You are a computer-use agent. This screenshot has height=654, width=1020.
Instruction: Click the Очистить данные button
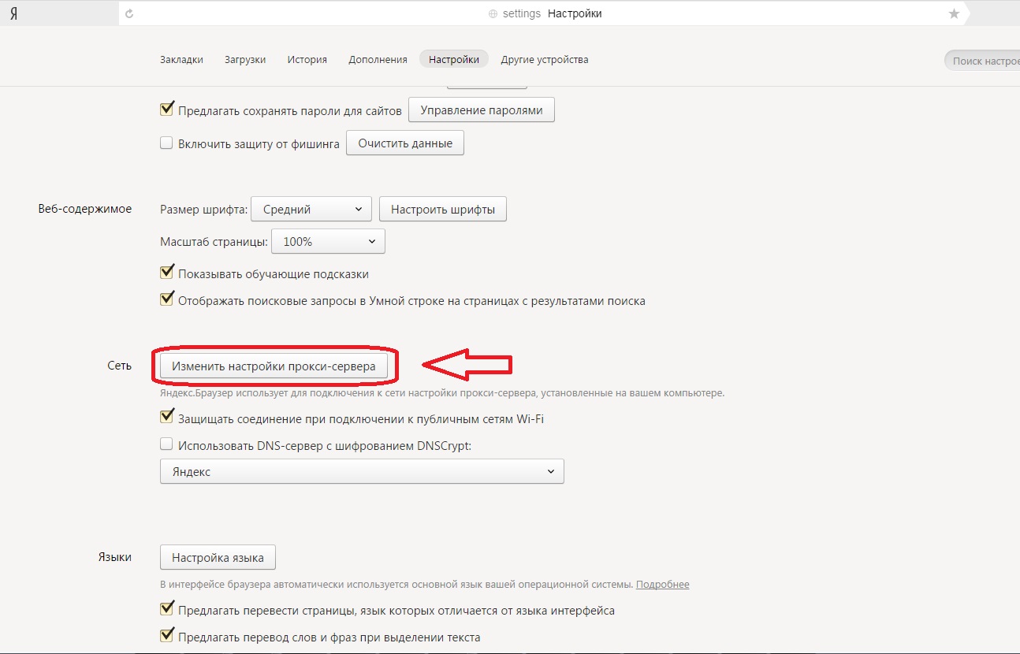[x=405, y=143]
